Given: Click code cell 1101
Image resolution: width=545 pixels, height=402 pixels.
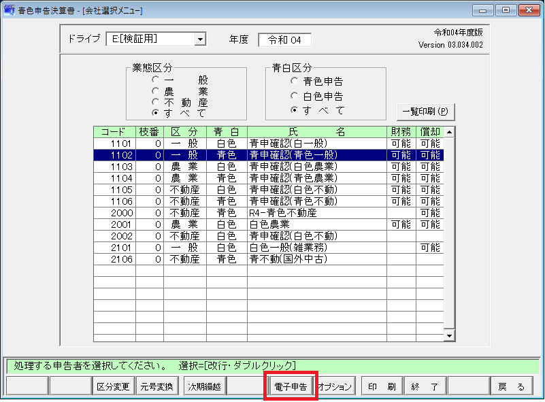Looking at the screenshot, I should pos(114,144).
